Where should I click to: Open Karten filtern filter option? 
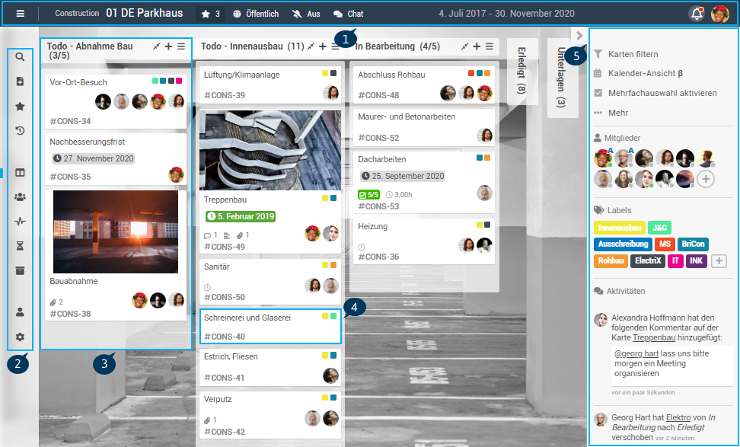[x=633, y=54]
